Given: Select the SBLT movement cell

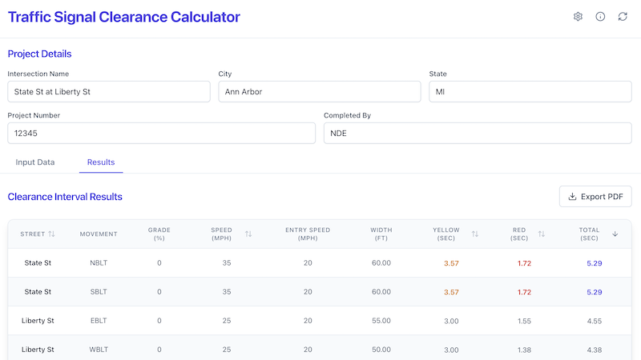Looking at the screenshot, I should tap(99, 292).
